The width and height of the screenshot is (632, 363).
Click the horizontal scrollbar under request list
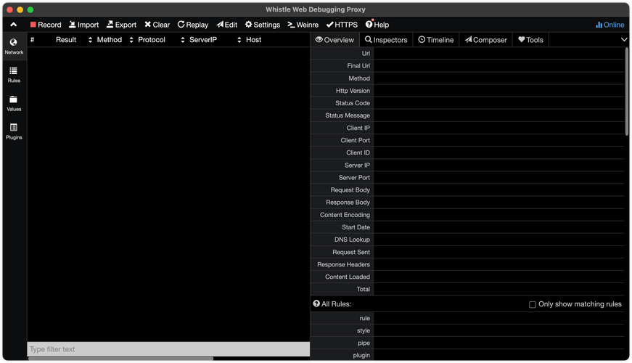pyautogui.click(x=120, y=358)
